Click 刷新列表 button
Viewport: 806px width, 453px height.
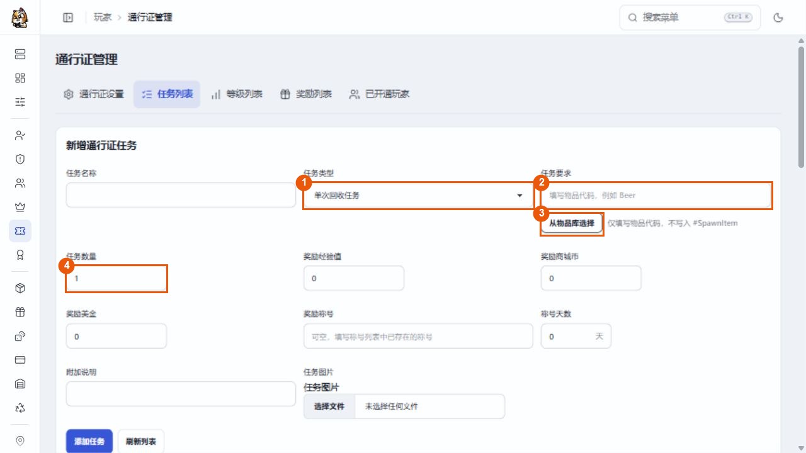tap(141, 441)
